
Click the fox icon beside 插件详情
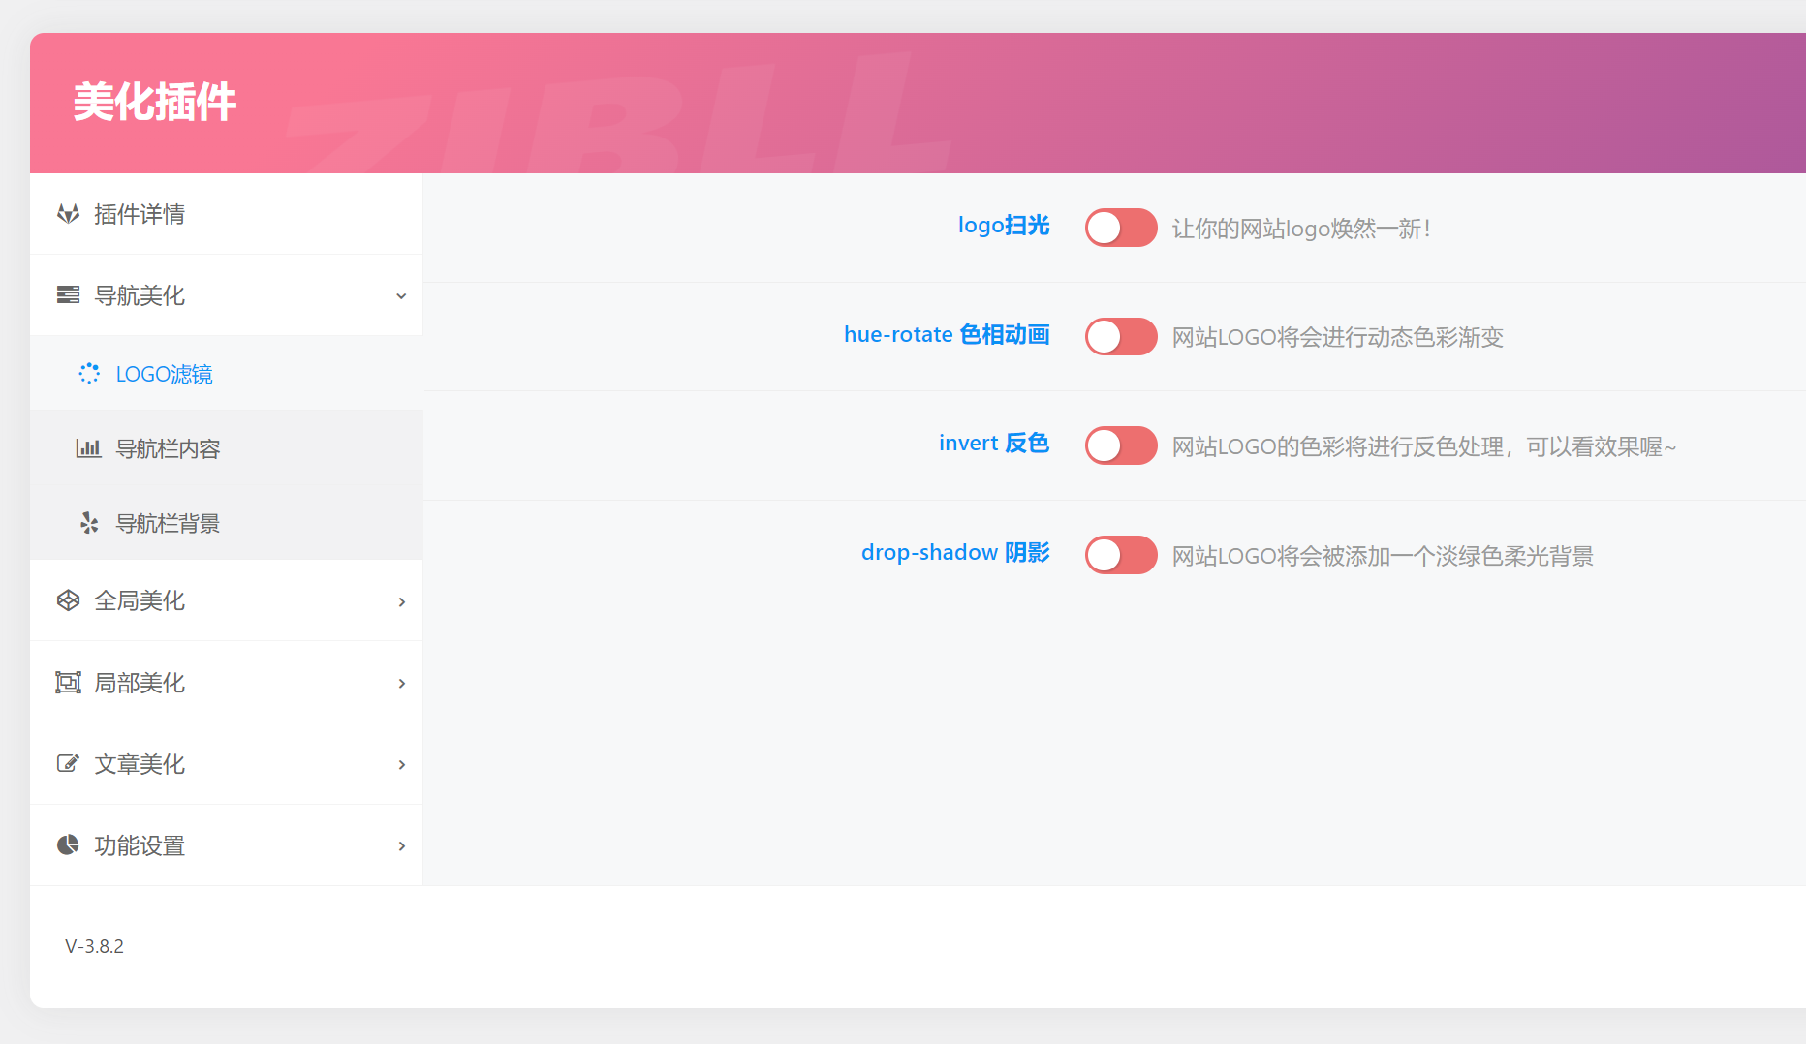[68, 214]
